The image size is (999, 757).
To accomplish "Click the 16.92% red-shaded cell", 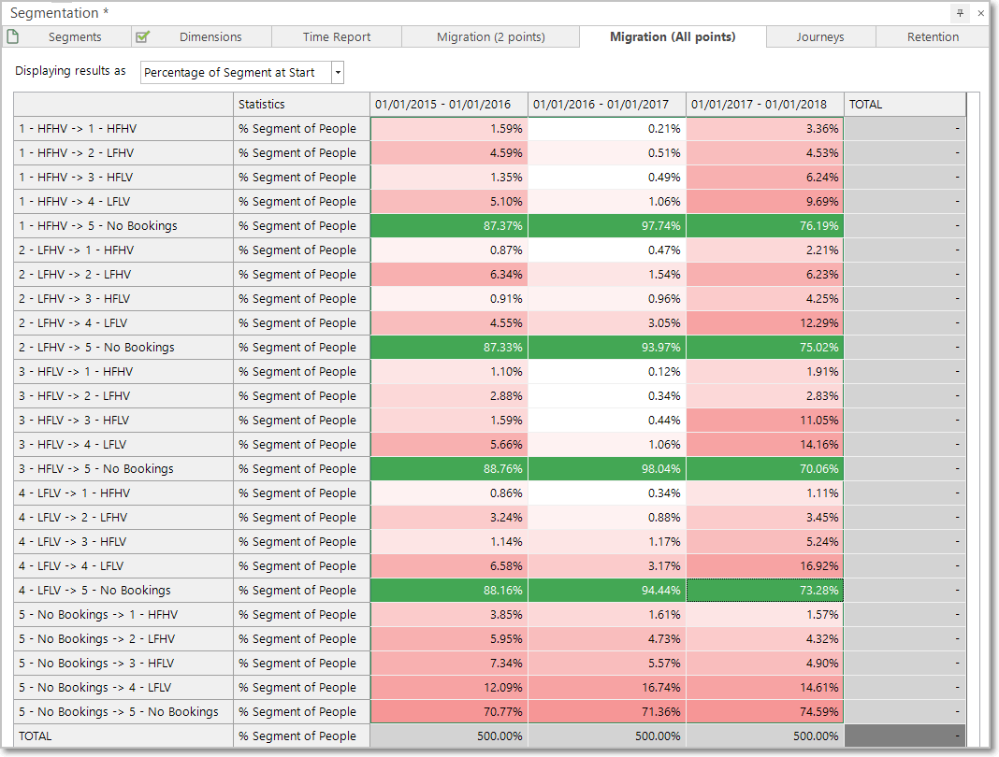I will (x=764, y=566).
